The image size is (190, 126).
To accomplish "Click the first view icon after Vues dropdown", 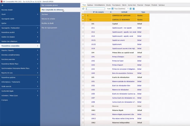I will (x=131, y=9).
